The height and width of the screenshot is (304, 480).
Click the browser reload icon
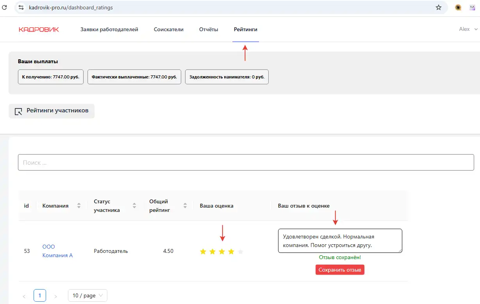pos(5,7)
